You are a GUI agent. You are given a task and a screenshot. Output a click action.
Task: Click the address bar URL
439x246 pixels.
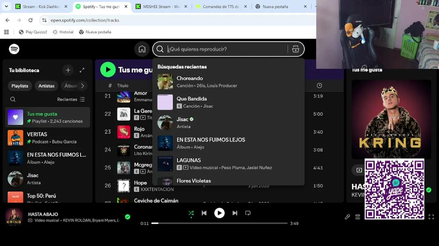coord(85,20)
